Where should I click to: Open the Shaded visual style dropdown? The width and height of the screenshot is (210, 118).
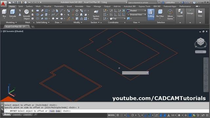tap(136, 10)
